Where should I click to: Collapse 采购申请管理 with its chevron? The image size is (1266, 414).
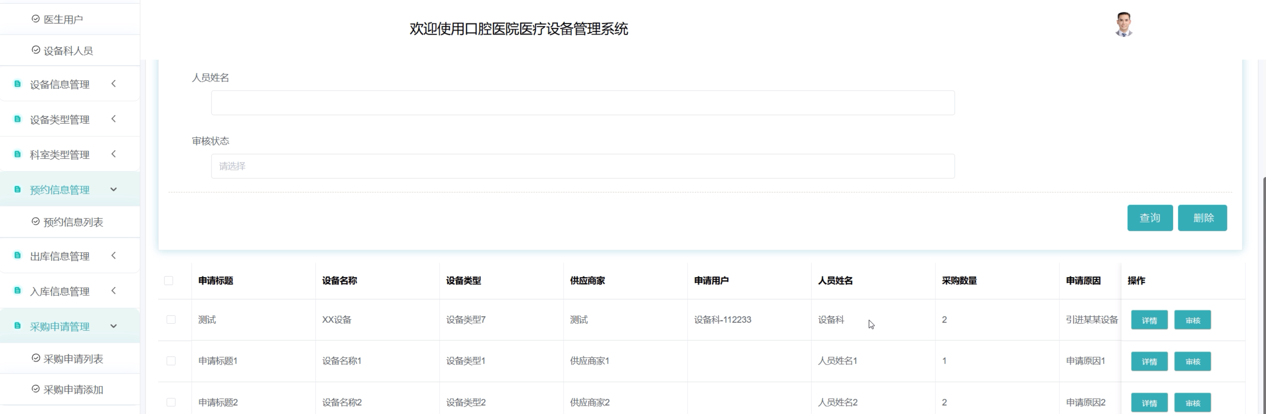[113, 326]
